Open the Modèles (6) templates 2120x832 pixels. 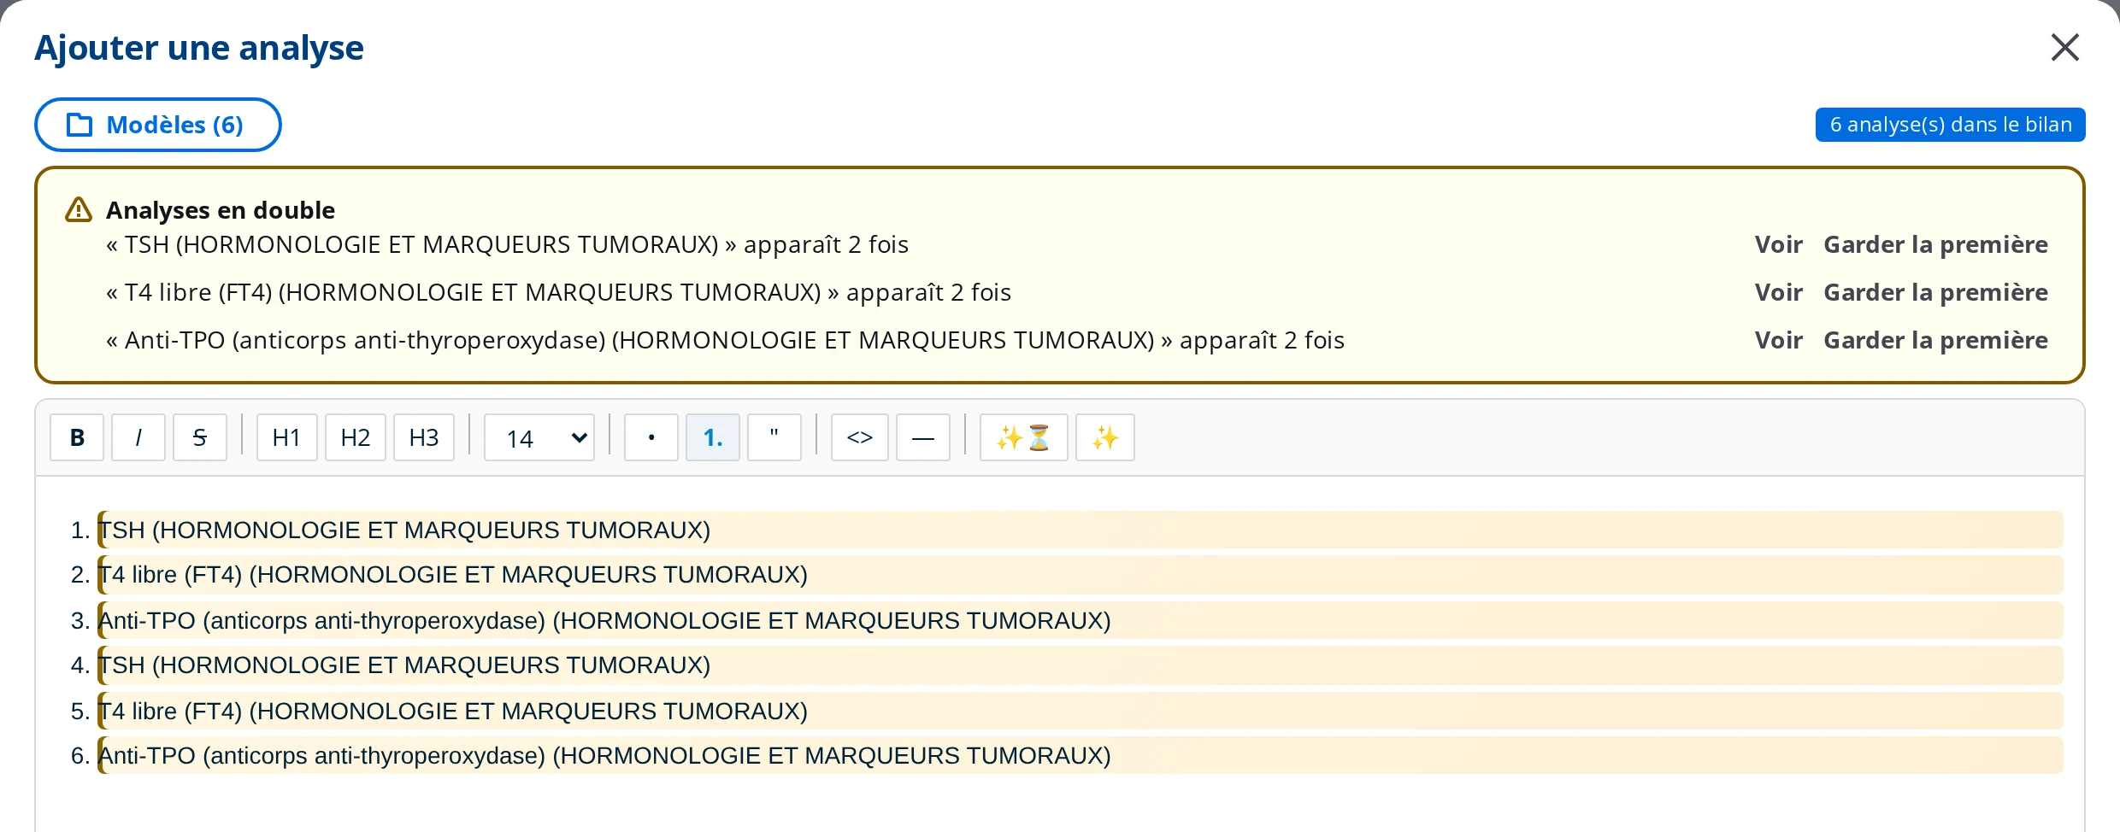tap(158, 125)
